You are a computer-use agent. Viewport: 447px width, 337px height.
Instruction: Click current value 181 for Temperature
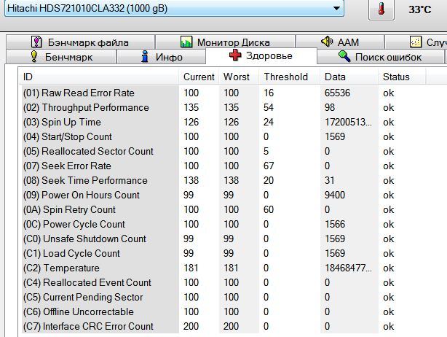(191, 268)
